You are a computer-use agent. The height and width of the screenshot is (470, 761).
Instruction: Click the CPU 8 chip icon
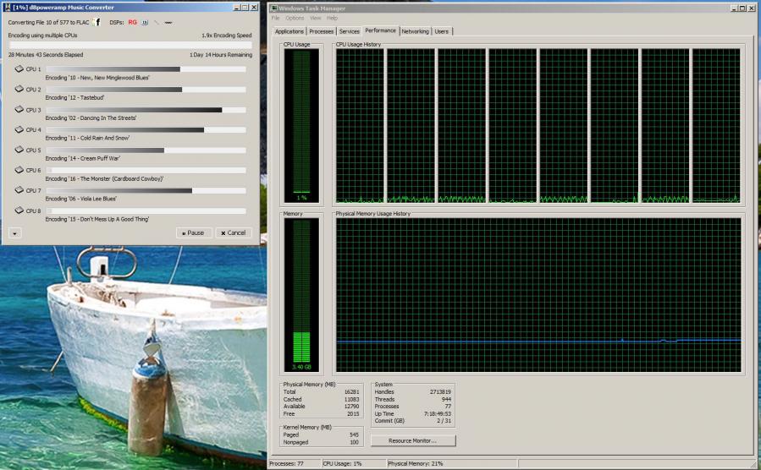[19, 211]
